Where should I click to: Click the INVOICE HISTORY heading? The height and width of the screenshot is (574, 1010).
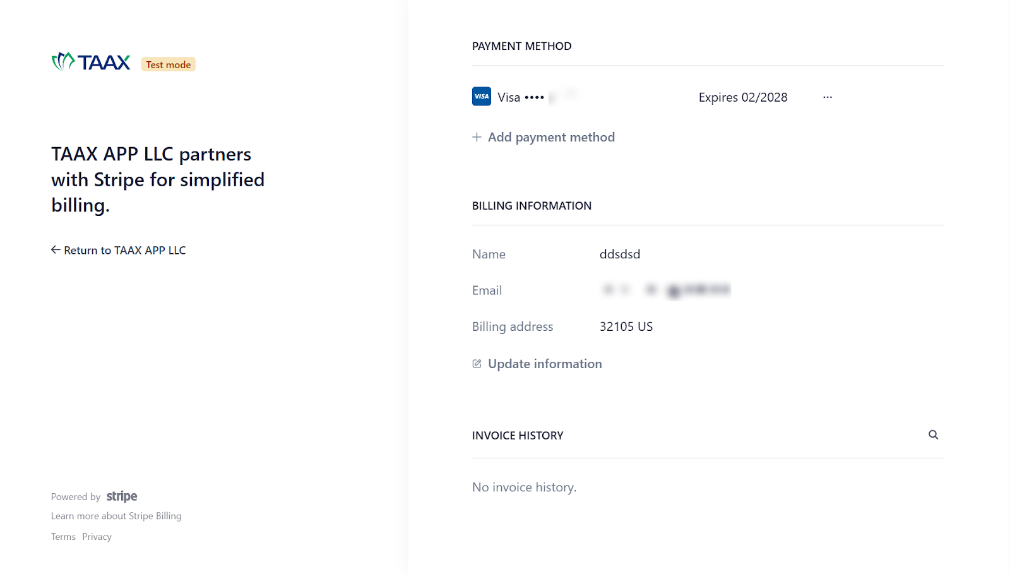pyautogui.click(x=518, y=436)
